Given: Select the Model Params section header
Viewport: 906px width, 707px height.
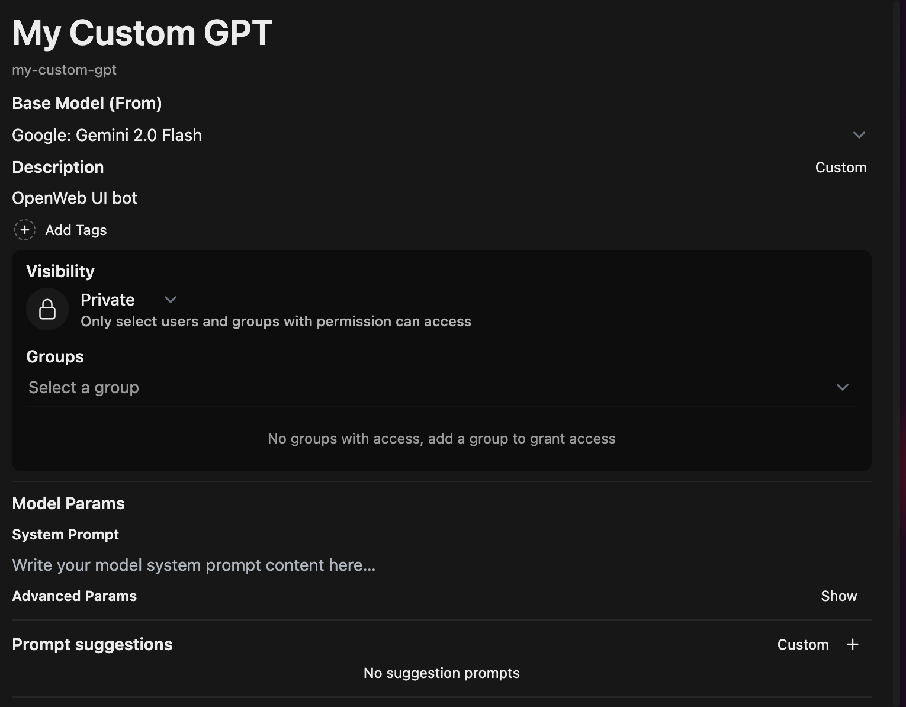Looking at the screenshot, I should 68,503.
